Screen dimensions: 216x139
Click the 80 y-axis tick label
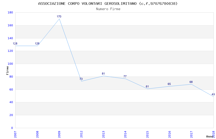[11, 77]
